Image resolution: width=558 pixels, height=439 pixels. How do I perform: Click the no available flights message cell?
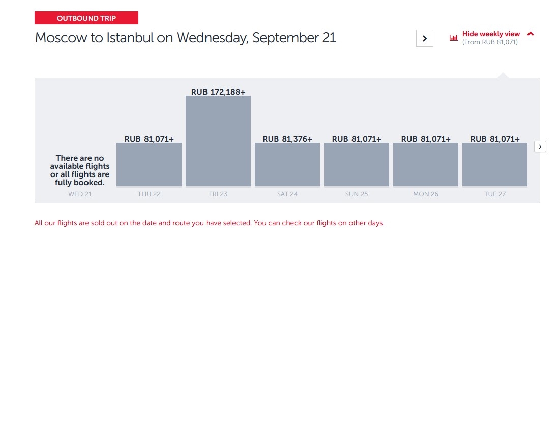pos(80,170)
